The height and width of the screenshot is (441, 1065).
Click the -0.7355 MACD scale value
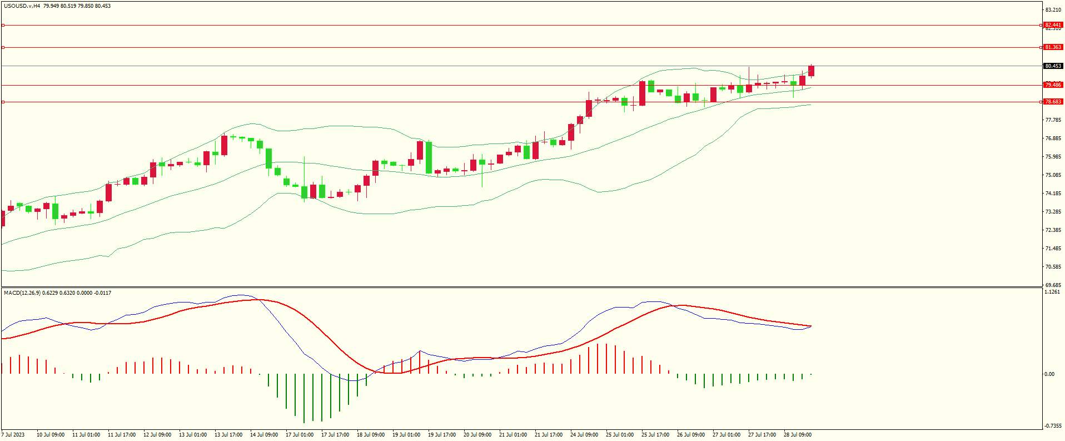(1052, 426)
